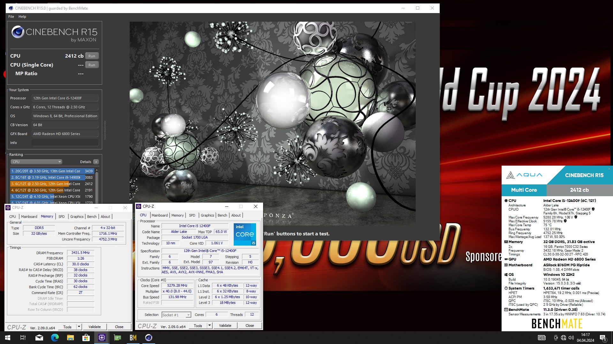Open the Windows Start menu

8,338
